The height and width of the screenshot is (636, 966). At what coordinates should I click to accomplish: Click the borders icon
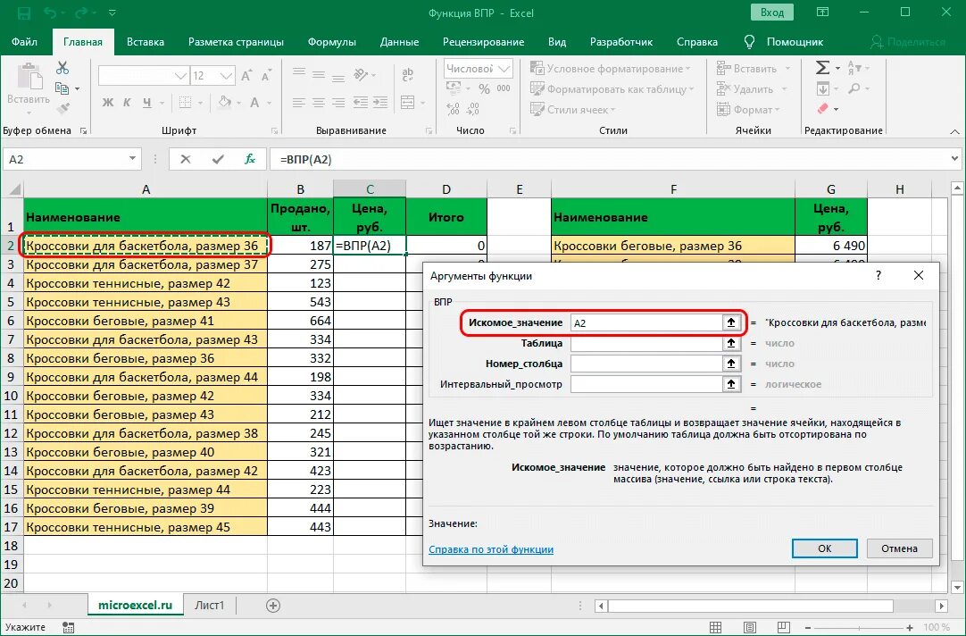(x=185, y=103)
